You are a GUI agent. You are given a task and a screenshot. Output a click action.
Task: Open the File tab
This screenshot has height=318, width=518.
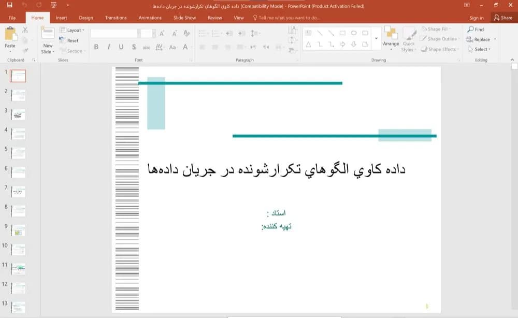tap(12, 18)
